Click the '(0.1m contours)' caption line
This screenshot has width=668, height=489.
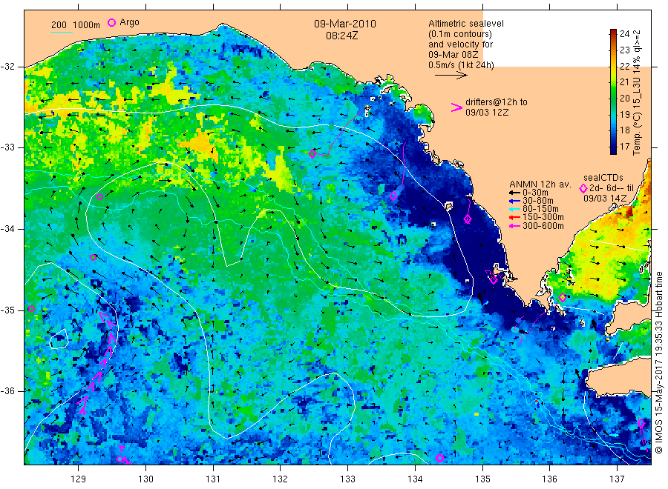[460, 34]
